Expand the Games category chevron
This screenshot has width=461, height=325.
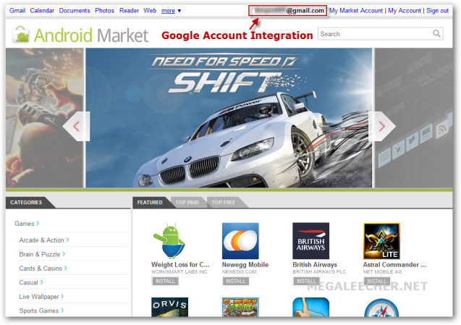[38, 224]
